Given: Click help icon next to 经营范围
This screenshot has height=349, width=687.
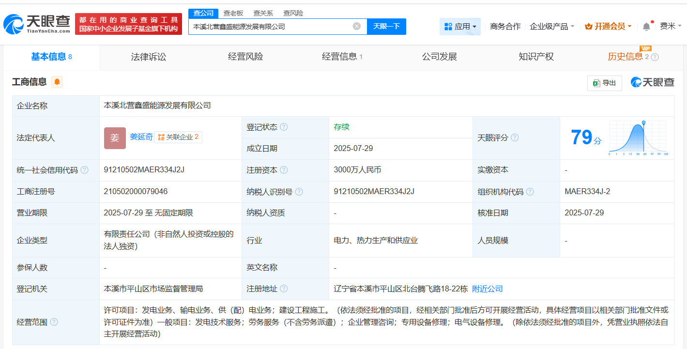Looking at the screenshot, I should [x=54, y=322].
